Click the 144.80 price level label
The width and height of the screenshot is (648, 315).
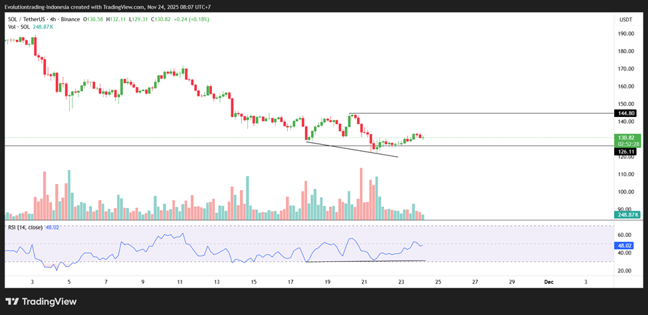coord(626,113)
